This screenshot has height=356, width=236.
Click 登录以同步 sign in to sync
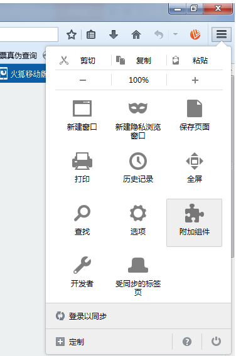click(138, 316)
